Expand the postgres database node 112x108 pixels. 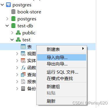point(7,19)
